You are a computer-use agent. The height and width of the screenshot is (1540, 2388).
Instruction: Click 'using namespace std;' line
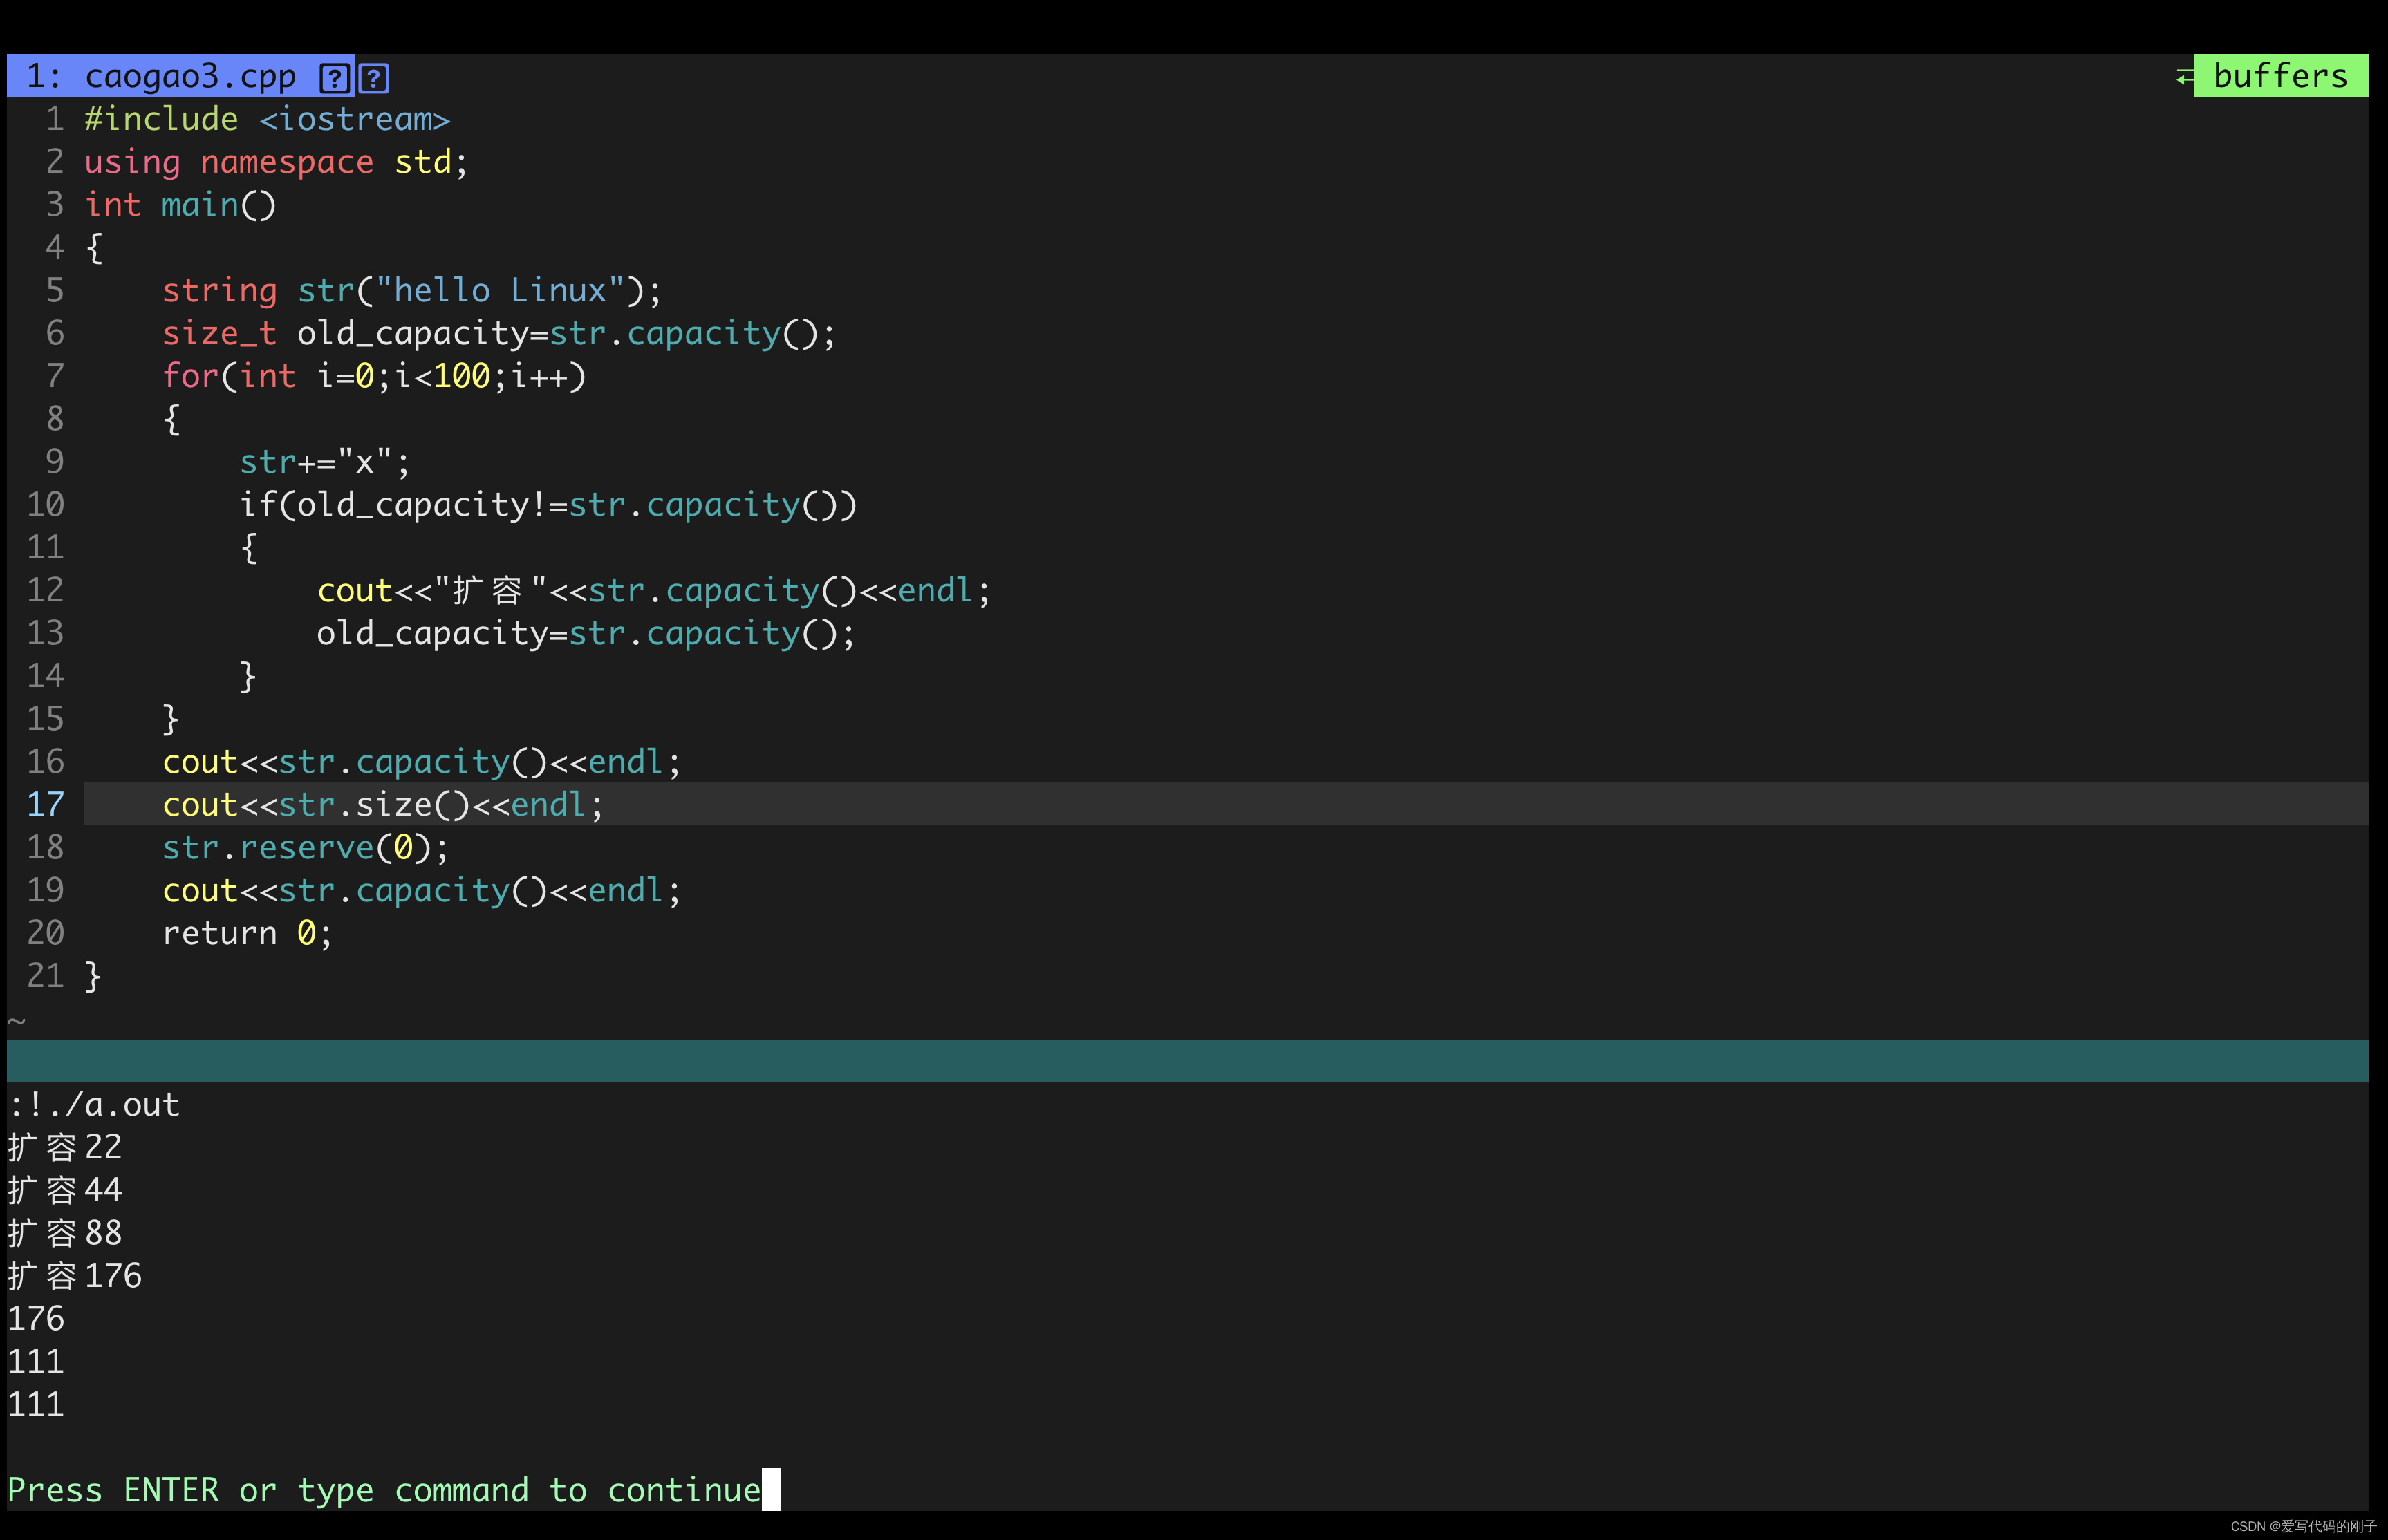(x=276, y=162)
